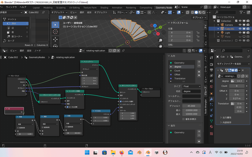Open the Physics properties tab icon
The width and height of the screenshot is (252, 157).
coord(211,110)
